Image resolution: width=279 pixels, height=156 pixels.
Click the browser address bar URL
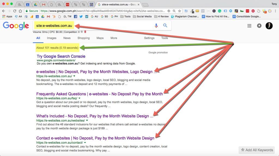(x=103, y=11)
